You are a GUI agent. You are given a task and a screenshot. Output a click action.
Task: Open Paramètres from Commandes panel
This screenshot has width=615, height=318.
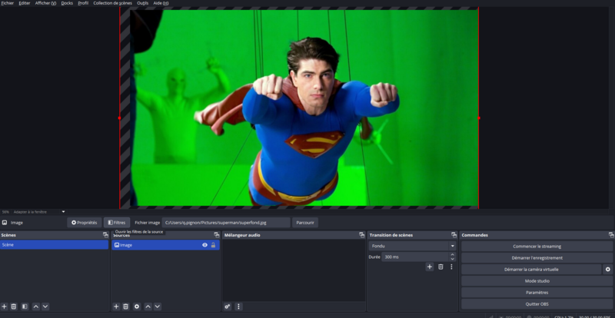point(537,293)
